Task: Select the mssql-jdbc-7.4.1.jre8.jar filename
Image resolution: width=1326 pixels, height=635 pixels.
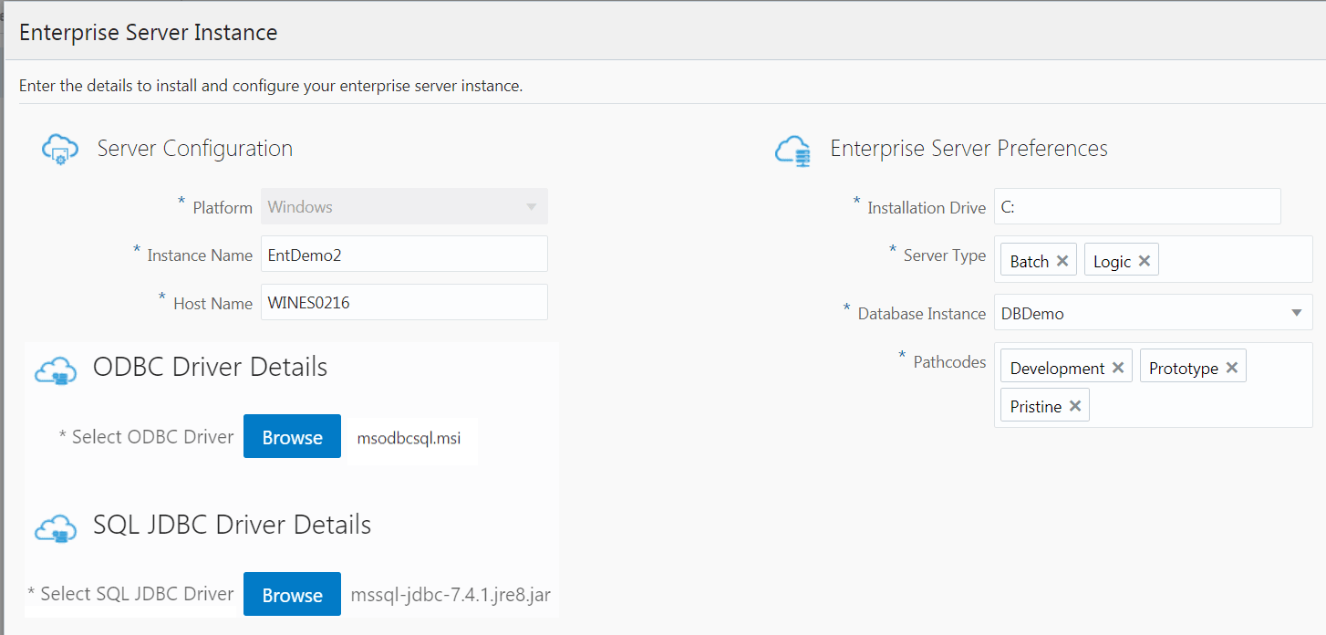Action: click(x=451, y=594)
